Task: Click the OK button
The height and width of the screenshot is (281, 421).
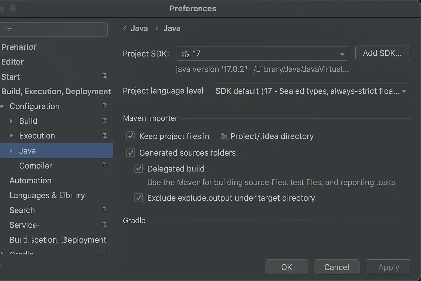Action: pos(287,267)
